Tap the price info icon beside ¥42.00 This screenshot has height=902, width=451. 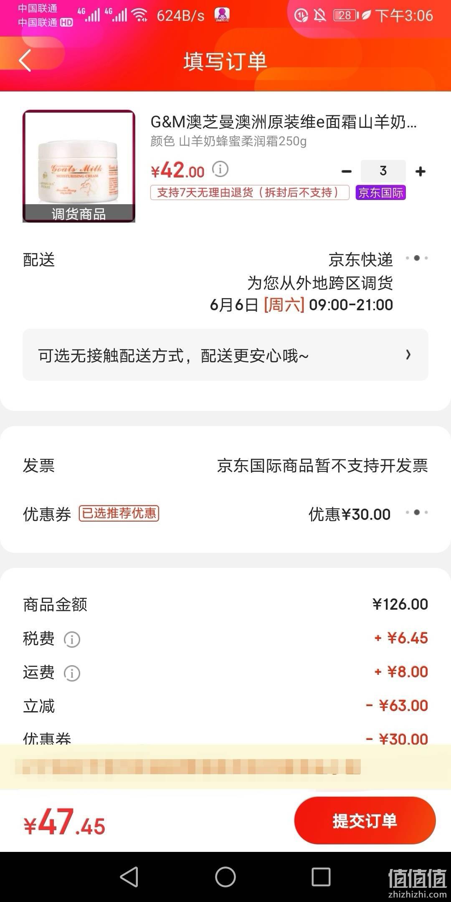pyautogui.click(x=220, y=169)
